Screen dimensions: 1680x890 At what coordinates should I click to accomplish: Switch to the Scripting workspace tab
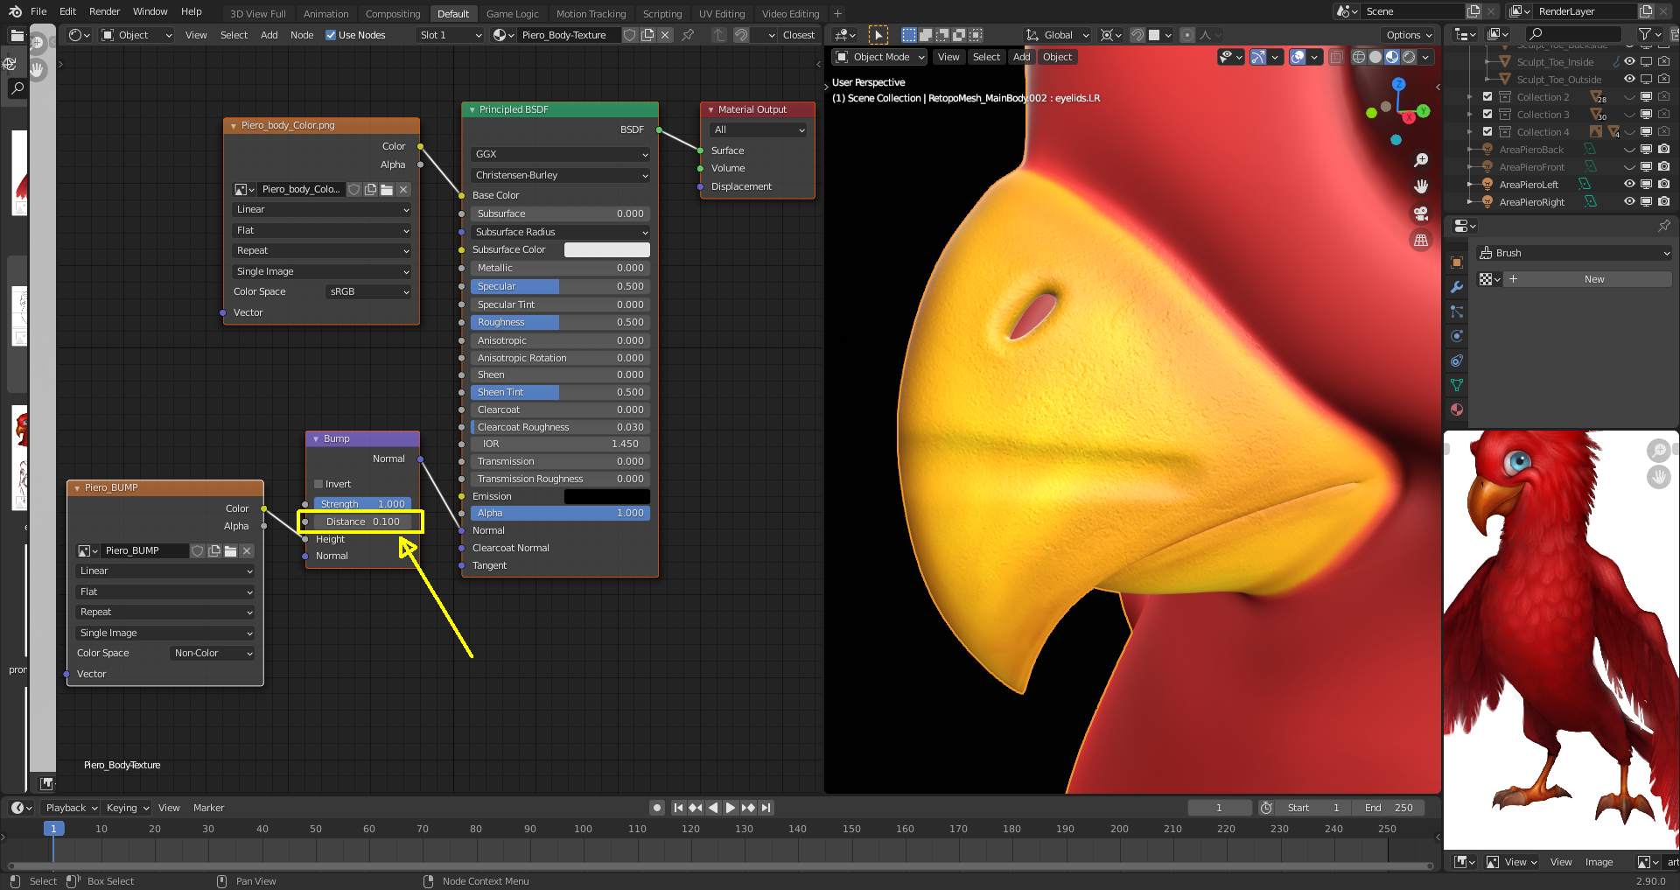(x=662, y=13)
